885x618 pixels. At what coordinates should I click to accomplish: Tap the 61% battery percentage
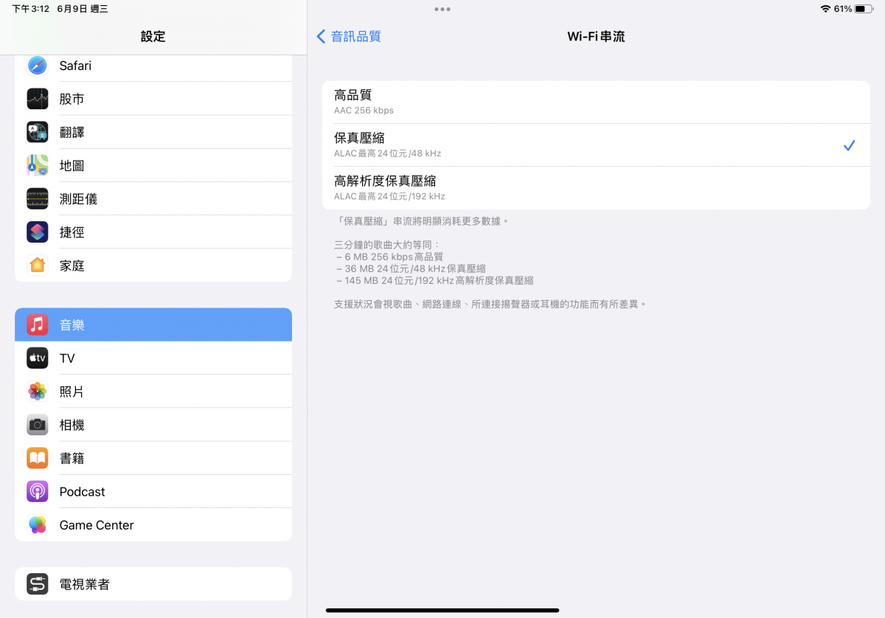point(843,9)
